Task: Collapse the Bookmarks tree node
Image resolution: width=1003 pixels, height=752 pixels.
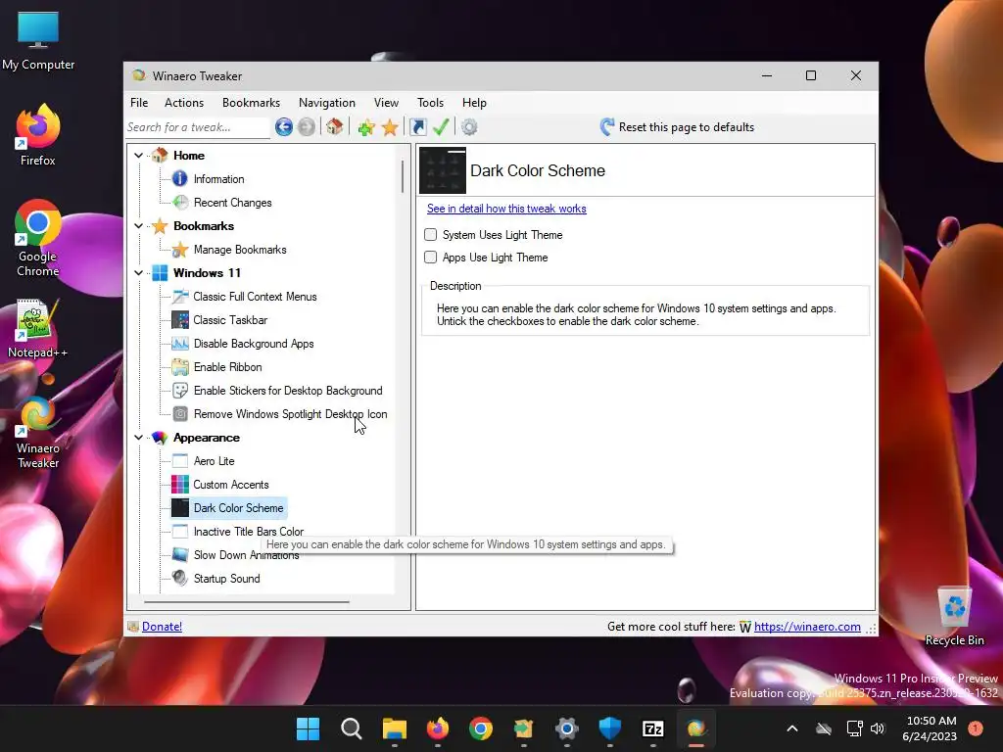Action: coord(138,226)
